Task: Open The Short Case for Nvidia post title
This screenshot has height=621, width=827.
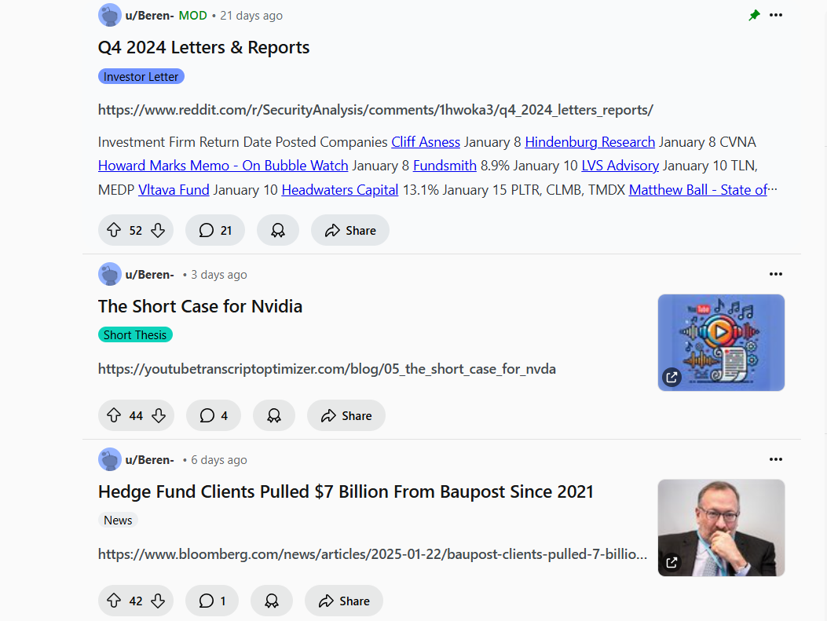Action: (200, 306)
